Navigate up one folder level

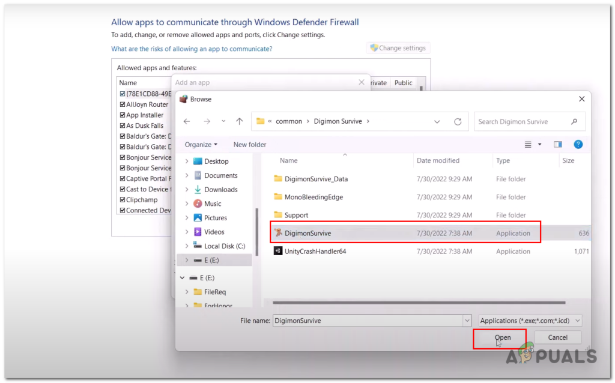239,121
